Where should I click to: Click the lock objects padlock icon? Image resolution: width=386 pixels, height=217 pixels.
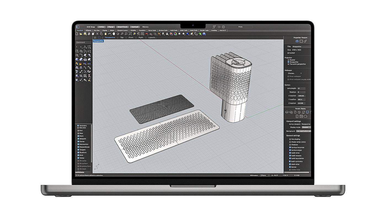[167, 34]
